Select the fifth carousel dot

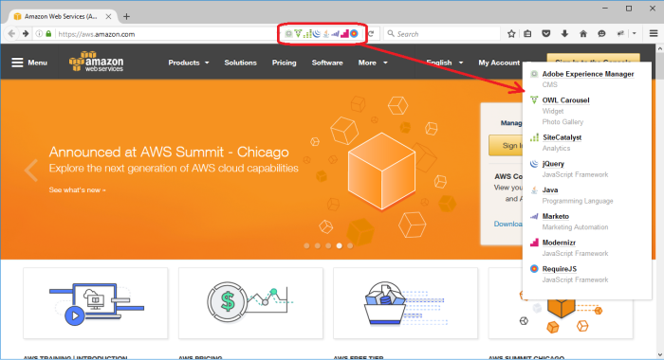pyautogui.click(x=350, y=245)
